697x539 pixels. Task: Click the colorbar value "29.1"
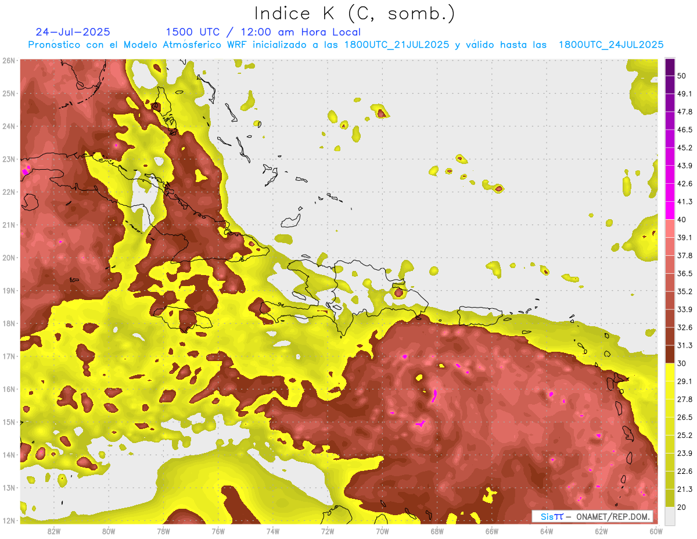(684, 381)
